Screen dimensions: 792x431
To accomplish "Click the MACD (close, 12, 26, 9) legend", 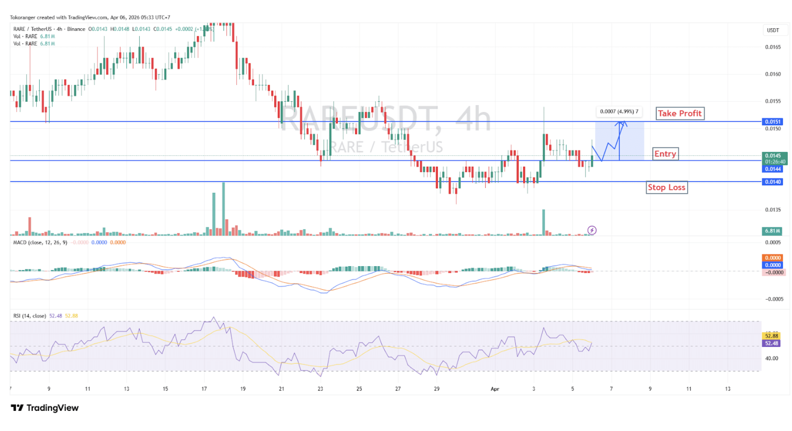I will 40,243.
